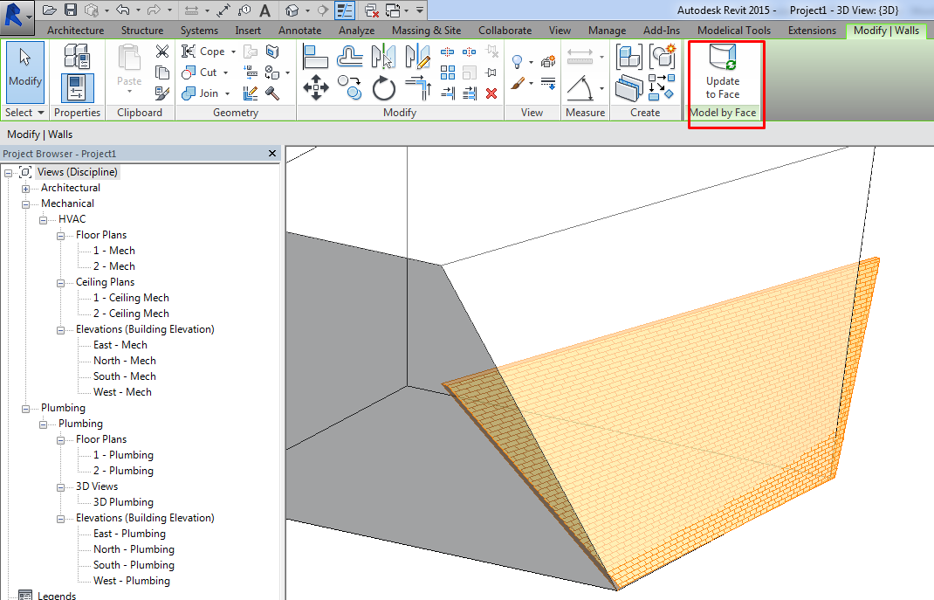
Task: Click the Demolish hammer icon
Action: [272, 93]
